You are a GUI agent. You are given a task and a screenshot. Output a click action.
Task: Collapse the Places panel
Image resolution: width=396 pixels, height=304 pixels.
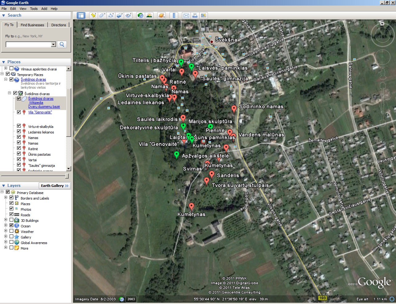[x=4, y=62]
